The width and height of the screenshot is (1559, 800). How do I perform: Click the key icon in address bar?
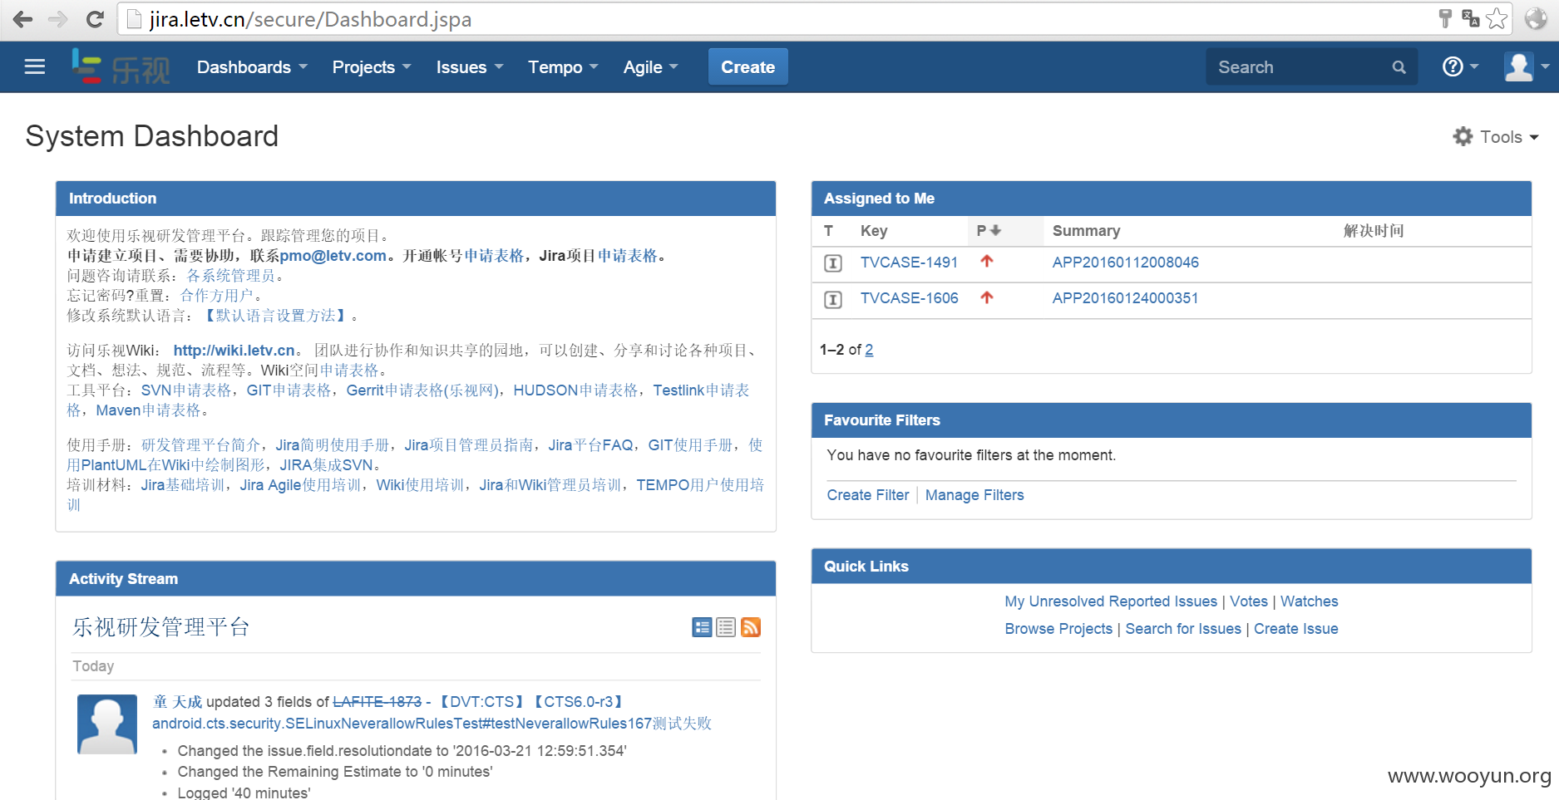(1445, 18)
